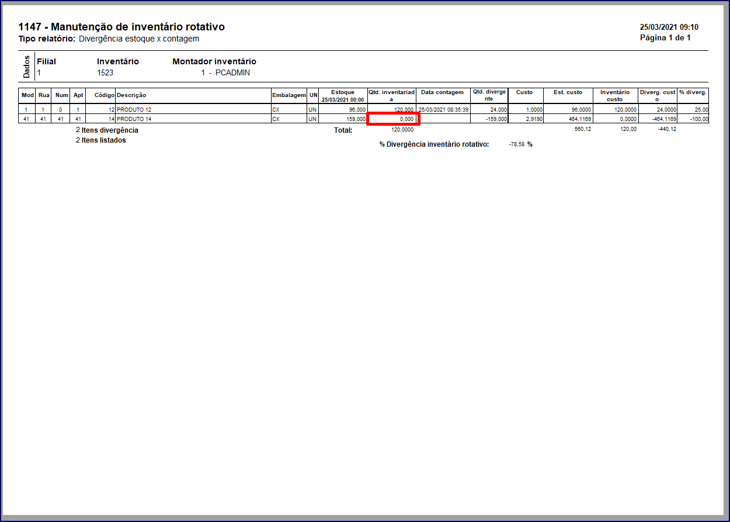The width and height of the screenshot is (730, 522).
Task: Click the inventory number '1523'
Action: point(105,73)
